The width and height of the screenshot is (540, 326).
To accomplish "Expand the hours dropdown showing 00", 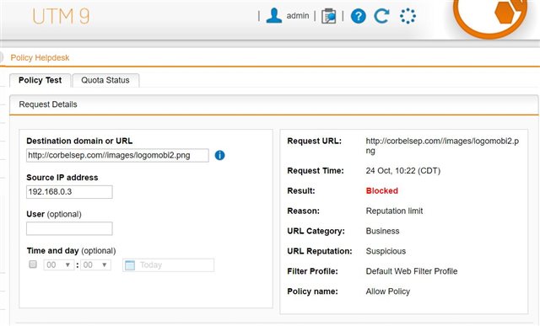I will pos(59,265).
